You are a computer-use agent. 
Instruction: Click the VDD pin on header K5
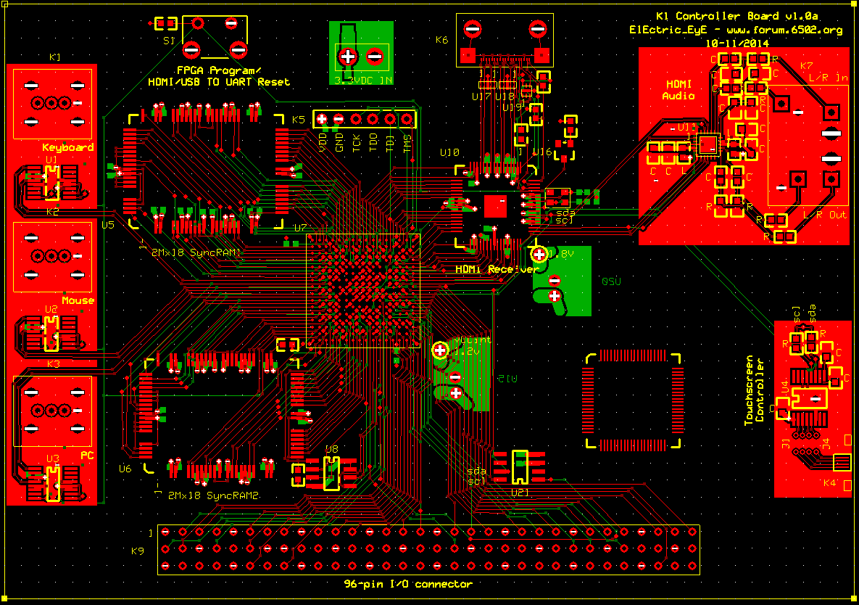tap(322, 120)
